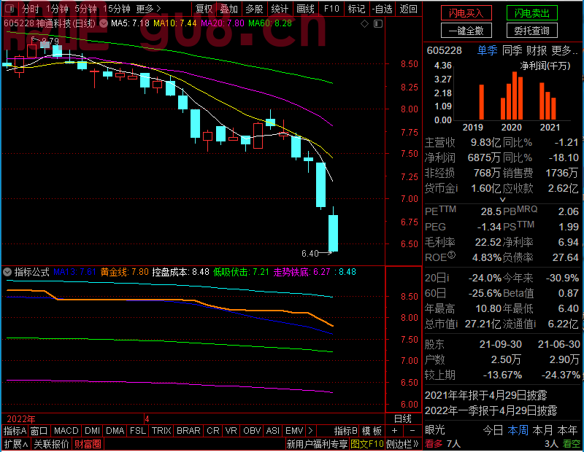The width and height of the screenshot is (584, 452).
Task: Toggle the side panel icon above chart
Action: coord(378,24)
